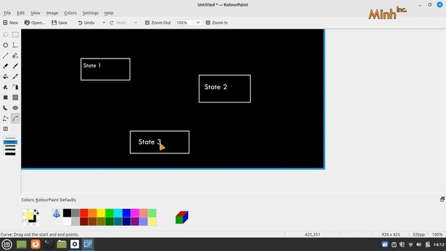
Task: Pick the red color swatch
Action: 84,213
